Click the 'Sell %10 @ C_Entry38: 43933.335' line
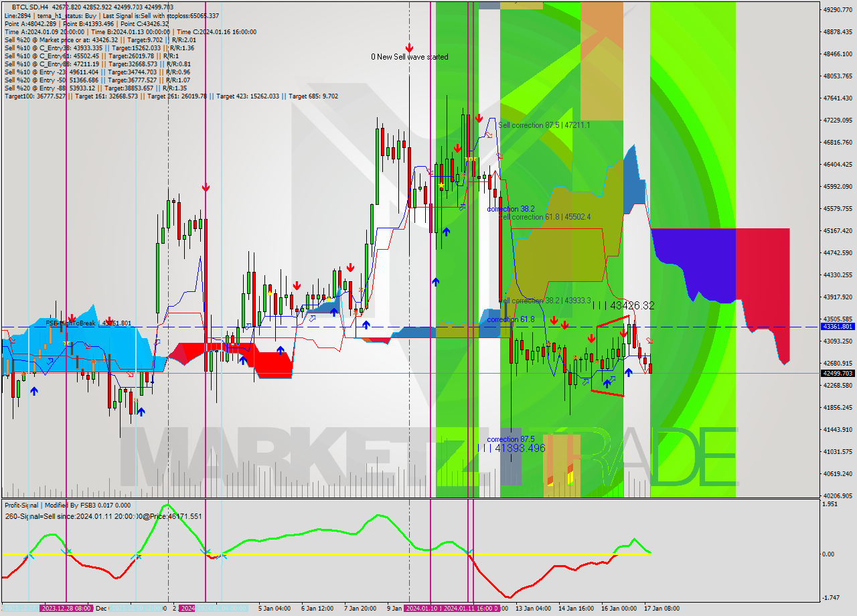 pos(99,48)
